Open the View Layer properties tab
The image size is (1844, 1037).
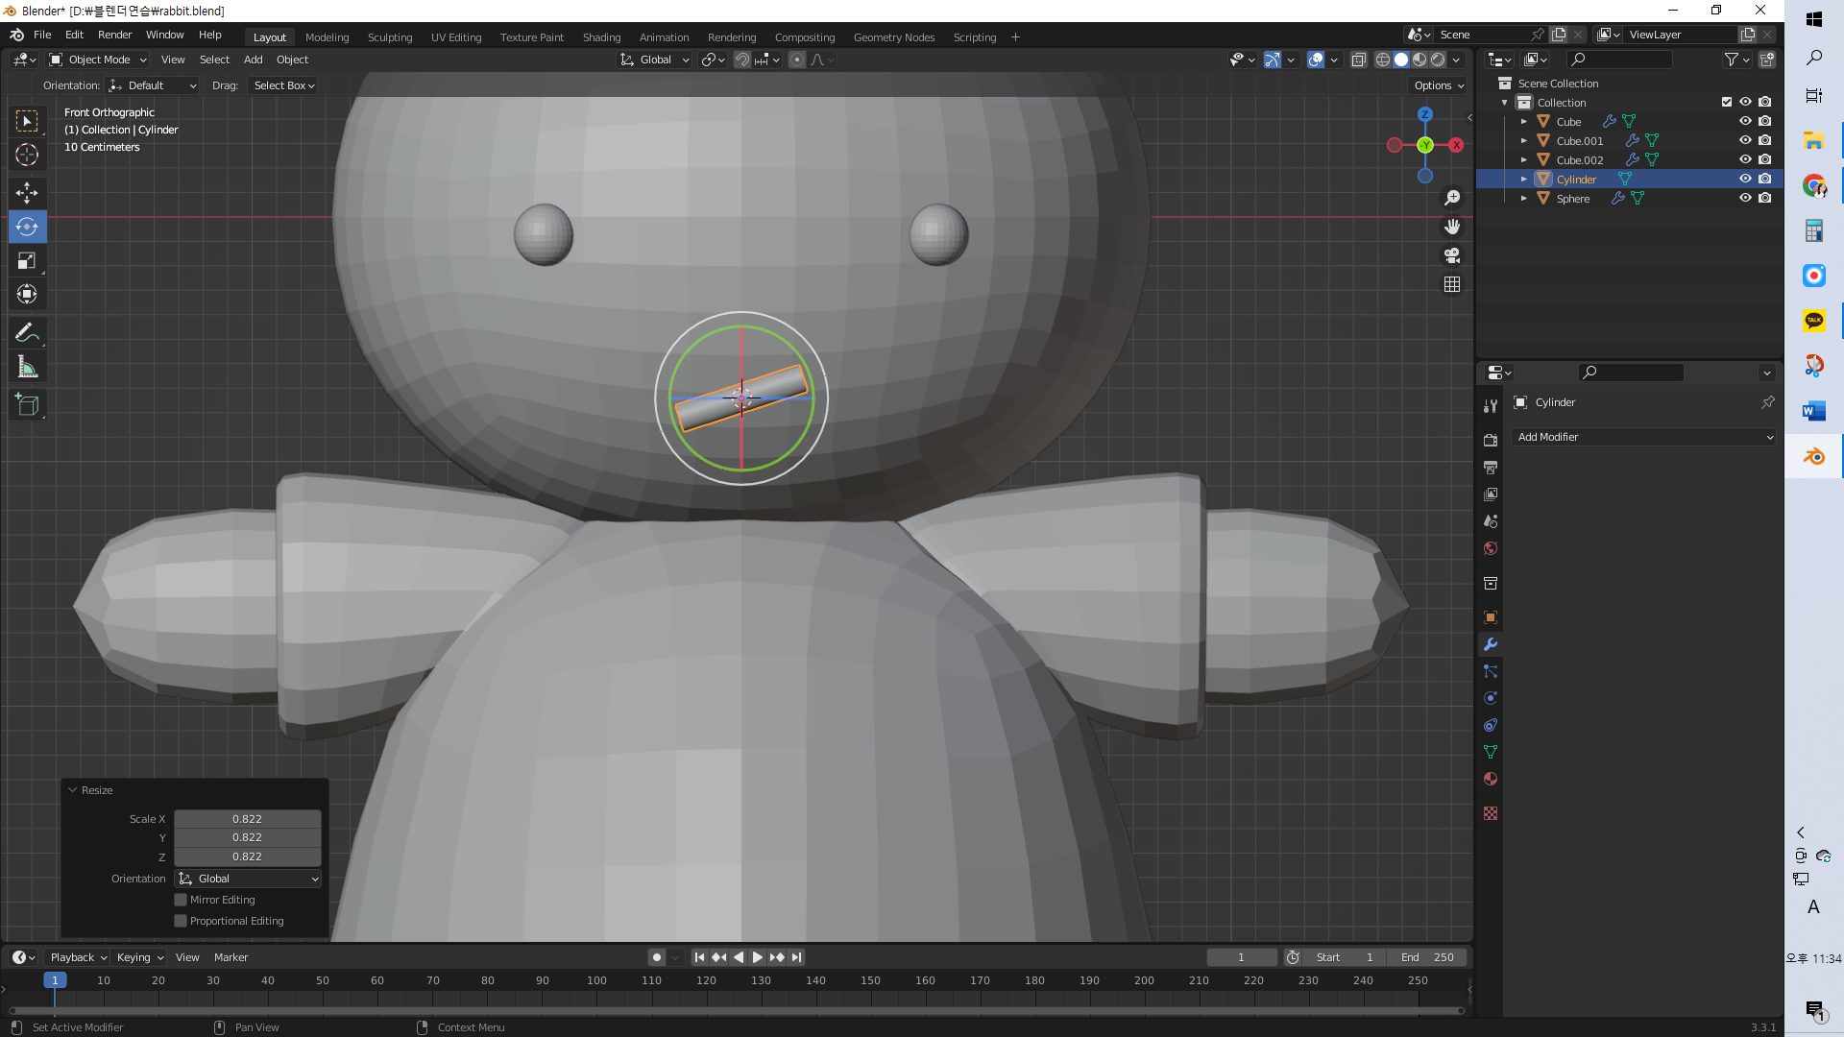coord(1491,494)
